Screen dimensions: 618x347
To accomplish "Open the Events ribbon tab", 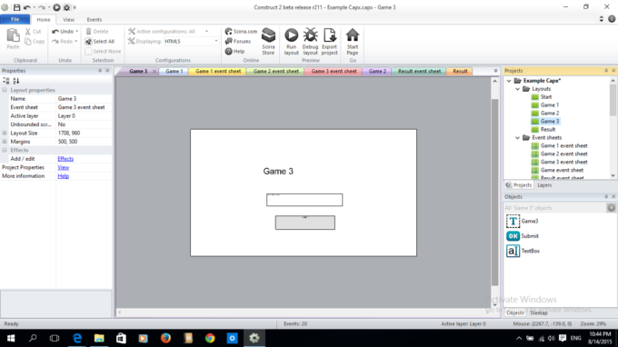I will pyautogui.click(x=95, y=19).
